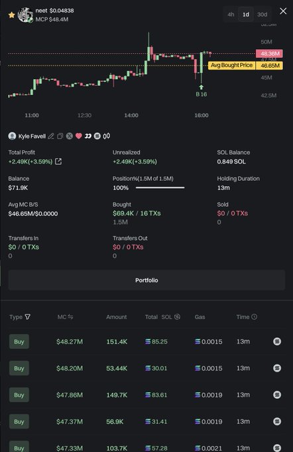The width and height of the screenshot is (293, 452).
Task: Switch chart to 1d timeframe
Action: pyautogui.click(x=246, y=15)
